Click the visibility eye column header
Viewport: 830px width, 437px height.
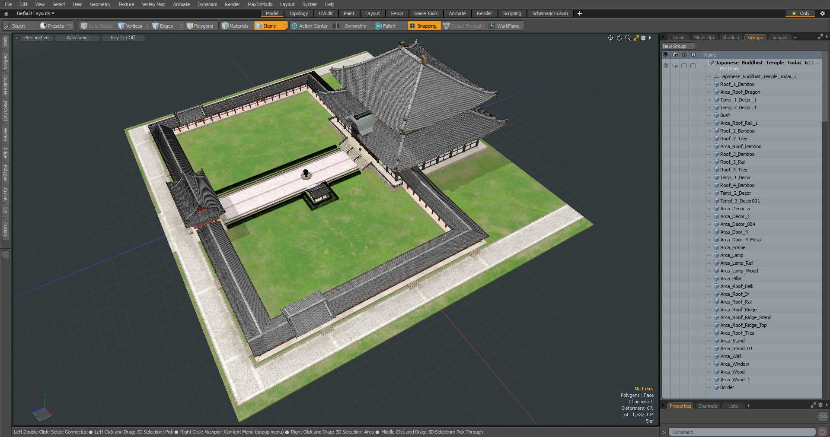[x=666, y=55]
